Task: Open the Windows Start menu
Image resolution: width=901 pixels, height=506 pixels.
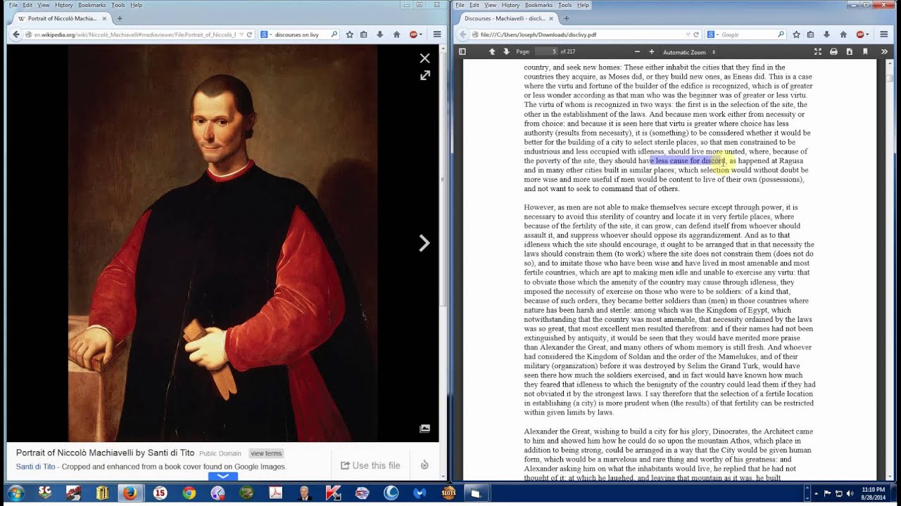Action: (x=15, y=493)
